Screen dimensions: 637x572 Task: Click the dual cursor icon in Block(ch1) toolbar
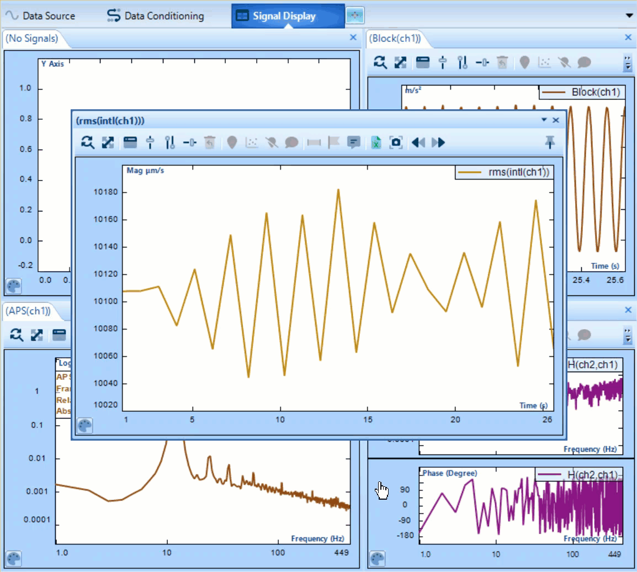click(463, 62)
